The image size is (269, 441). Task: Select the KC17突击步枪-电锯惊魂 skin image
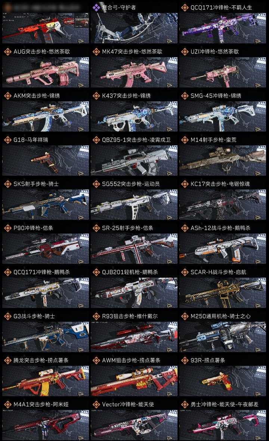pyautogui.click(x=223, y=204)
